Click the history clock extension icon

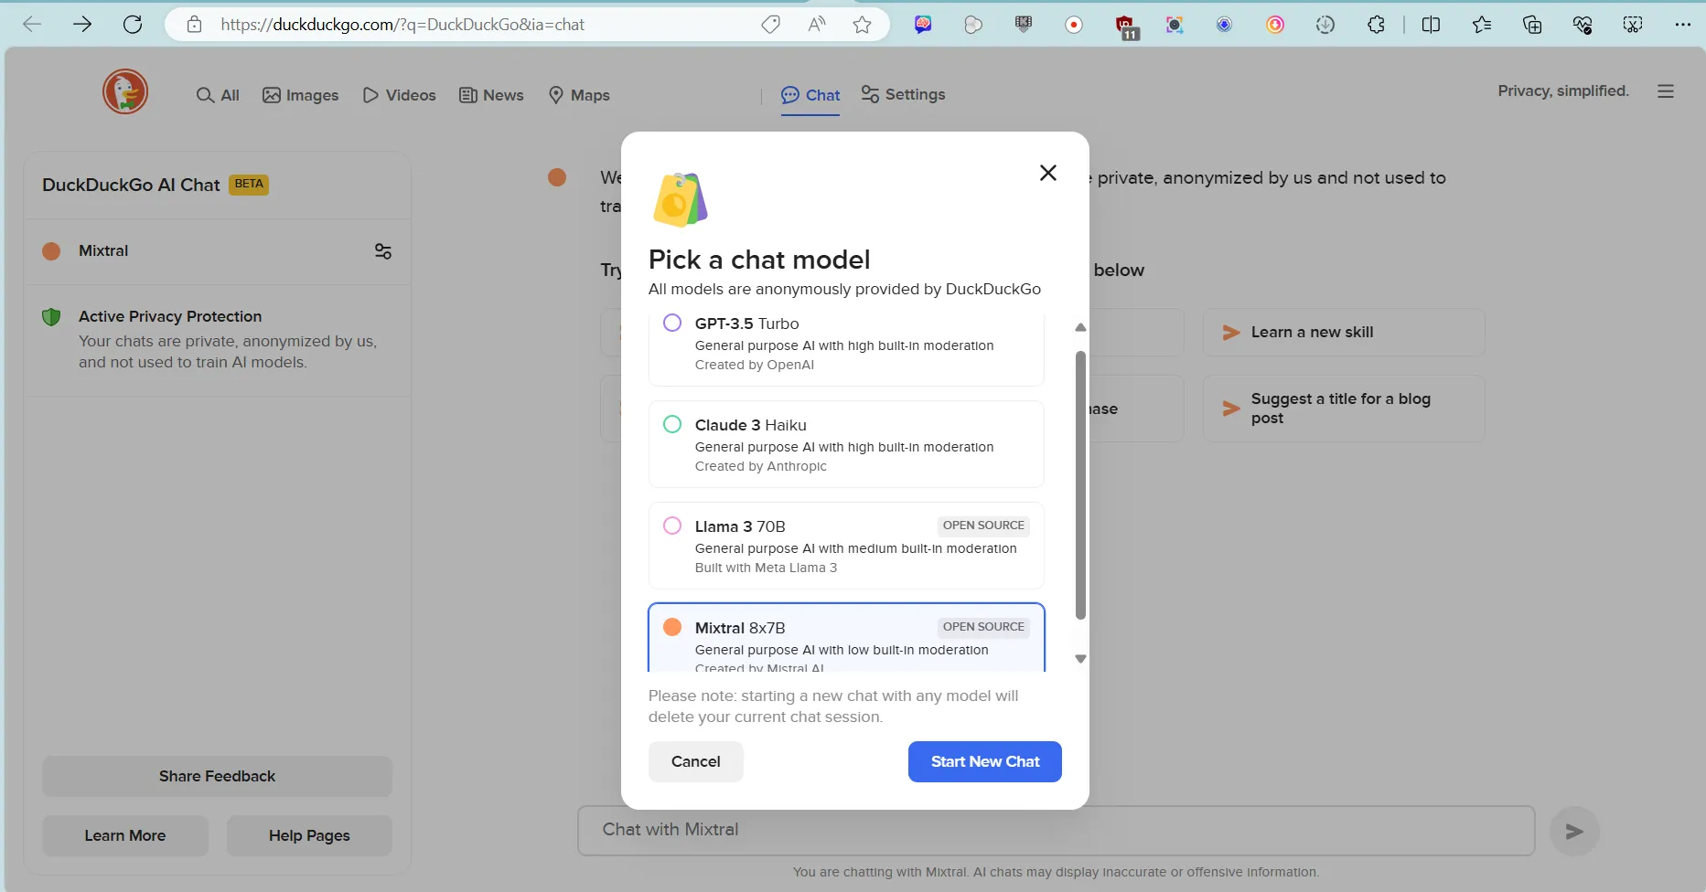(x=1325, y=25)
